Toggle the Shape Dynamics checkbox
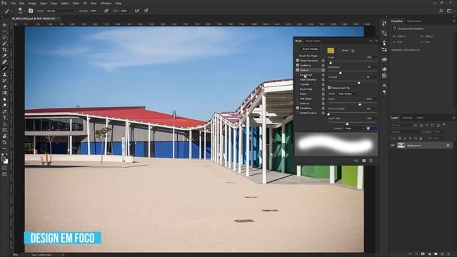This screenshot has height=257, width=457. [x=298, y=60]
